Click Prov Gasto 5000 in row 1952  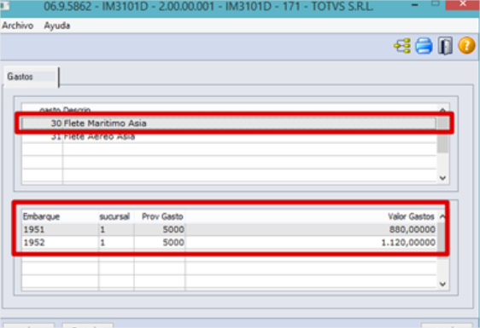160,243
